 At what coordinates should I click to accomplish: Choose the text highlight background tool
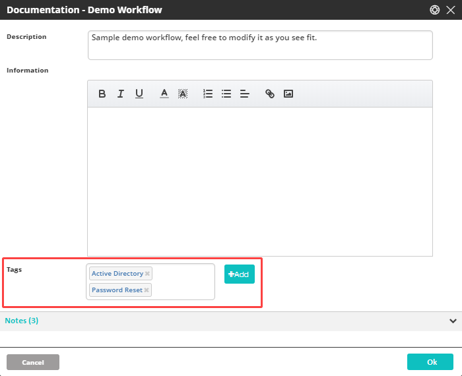pos(183,94)
